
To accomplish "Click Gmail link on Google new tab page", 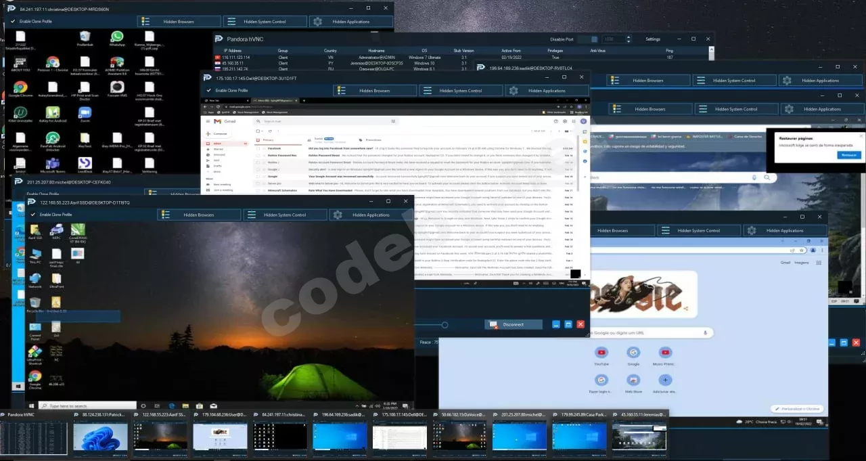I will (785, 263).
